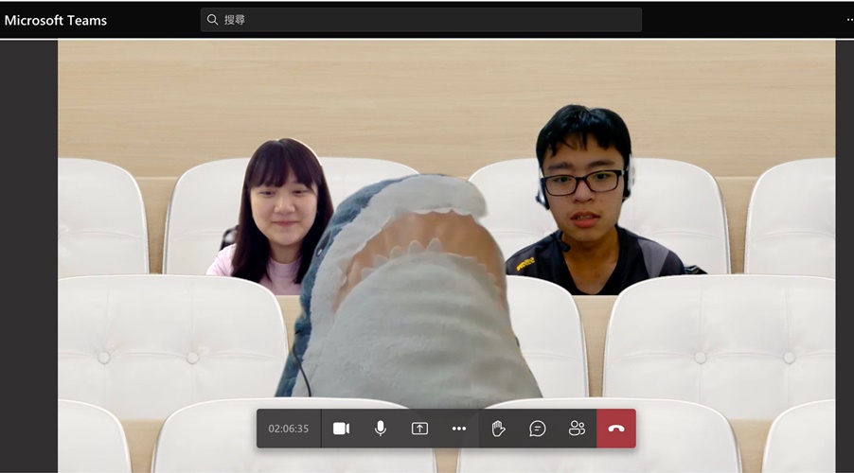Hang up with the red phone button

(x=616, y=429)
